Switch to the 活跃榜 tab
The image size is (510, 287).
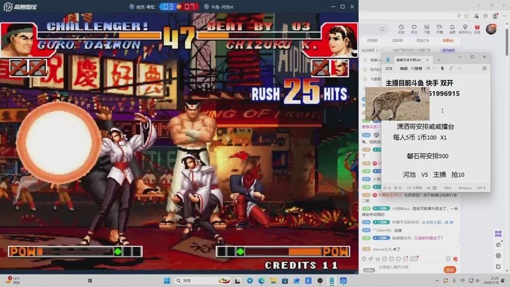coord(397,40)
